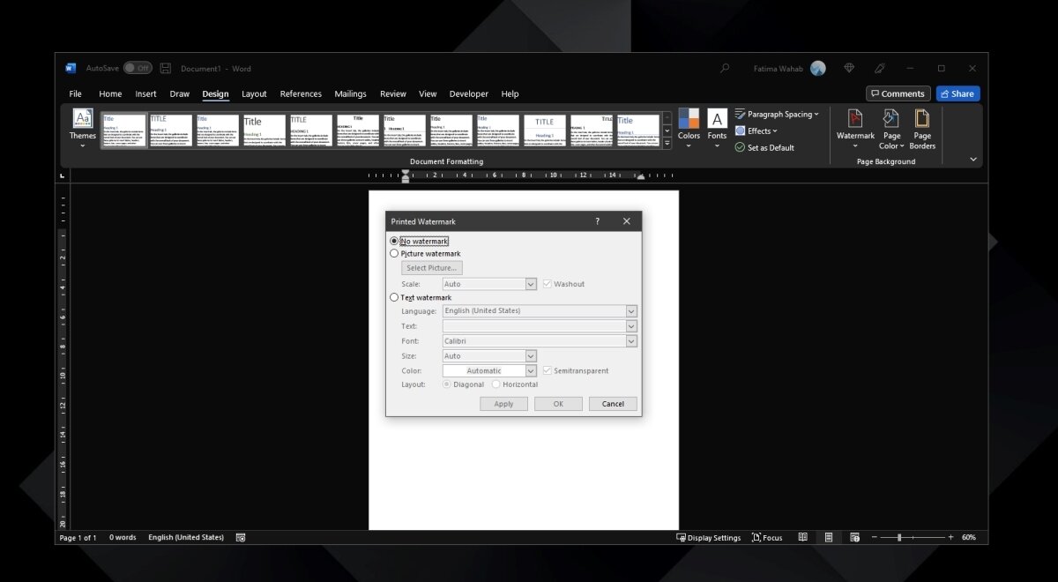
Task: Select the Text watermark radio button
Action: (394, 297)
